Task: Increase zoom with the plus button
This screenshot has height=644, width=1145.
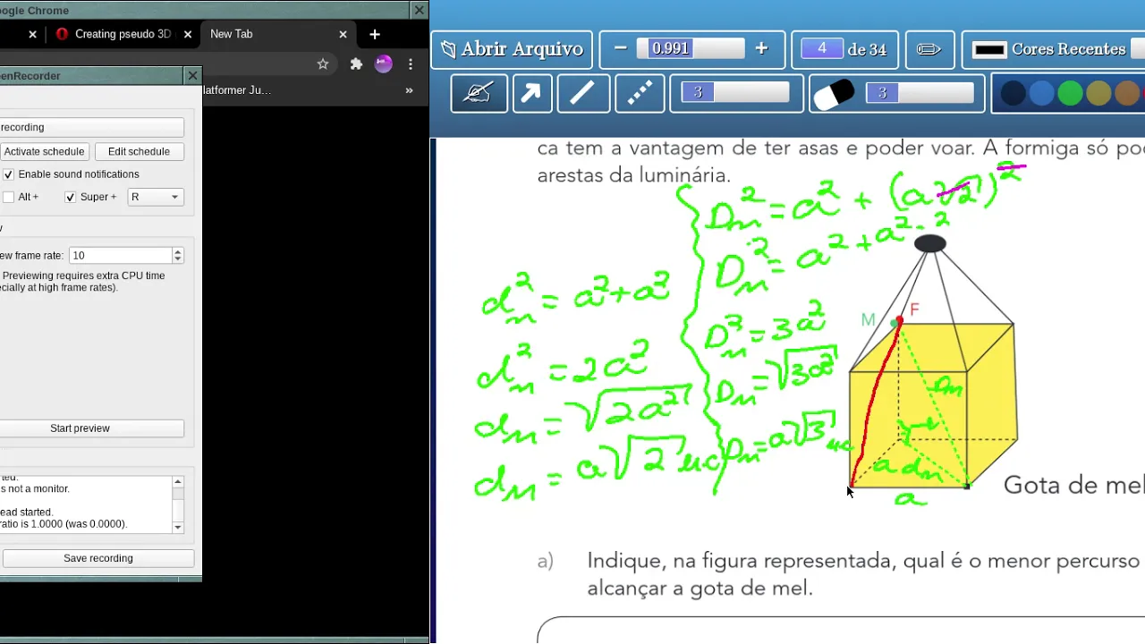Action: (x=761, y=49)
